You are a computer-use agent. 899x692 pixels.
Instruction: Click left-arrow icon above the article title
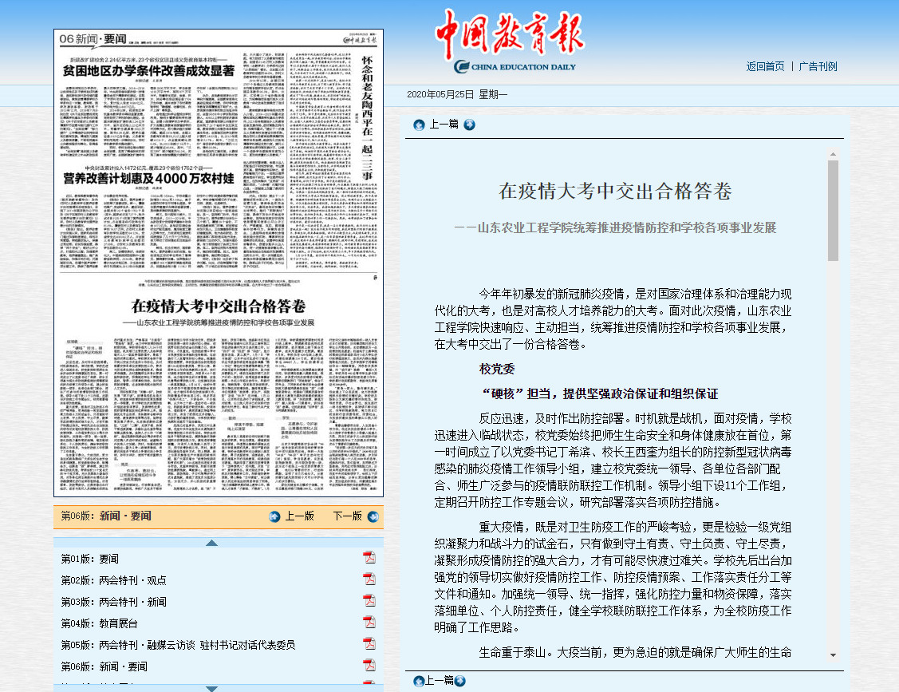[419, 125]
